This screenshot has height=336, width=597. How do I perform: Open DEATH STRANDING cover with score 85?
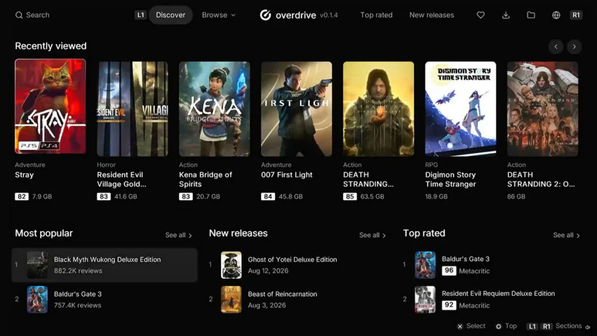(378, 109)
